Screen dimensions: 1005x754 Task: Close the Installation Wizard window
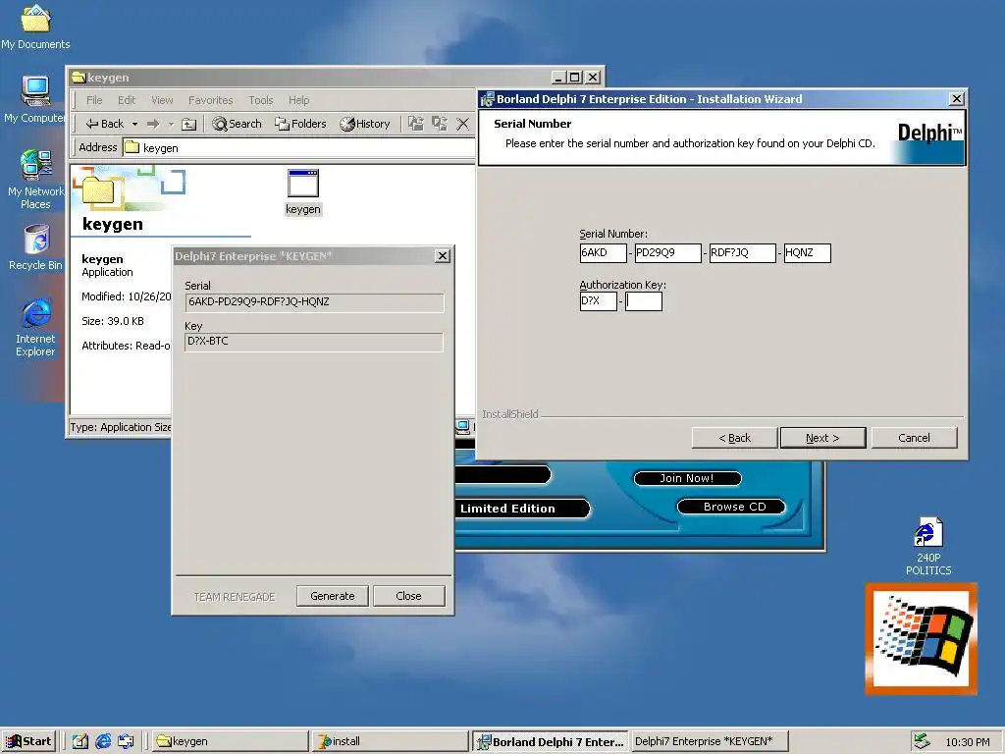tap(956, 99)
